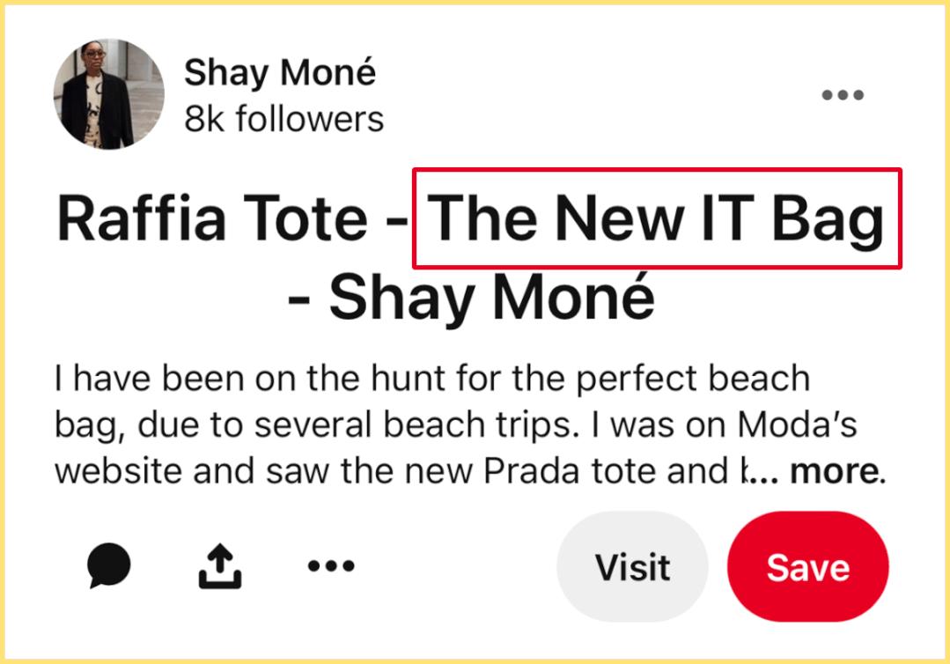Open the three-dot options beside the share icon
The height and width of the screenshot is (664, 950).
click(331, 566)
